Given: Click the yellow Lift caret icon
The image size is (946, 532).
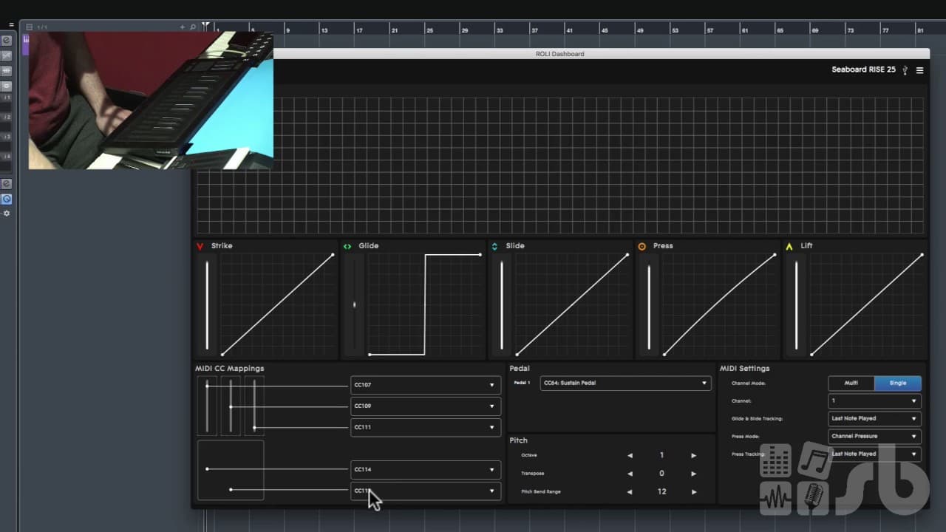Looking at the screenshot, I should 789,246.
